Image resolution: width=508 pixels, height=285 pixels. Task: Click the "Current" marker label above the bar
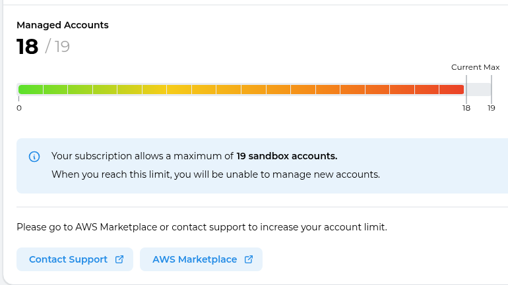coord(466,67)
